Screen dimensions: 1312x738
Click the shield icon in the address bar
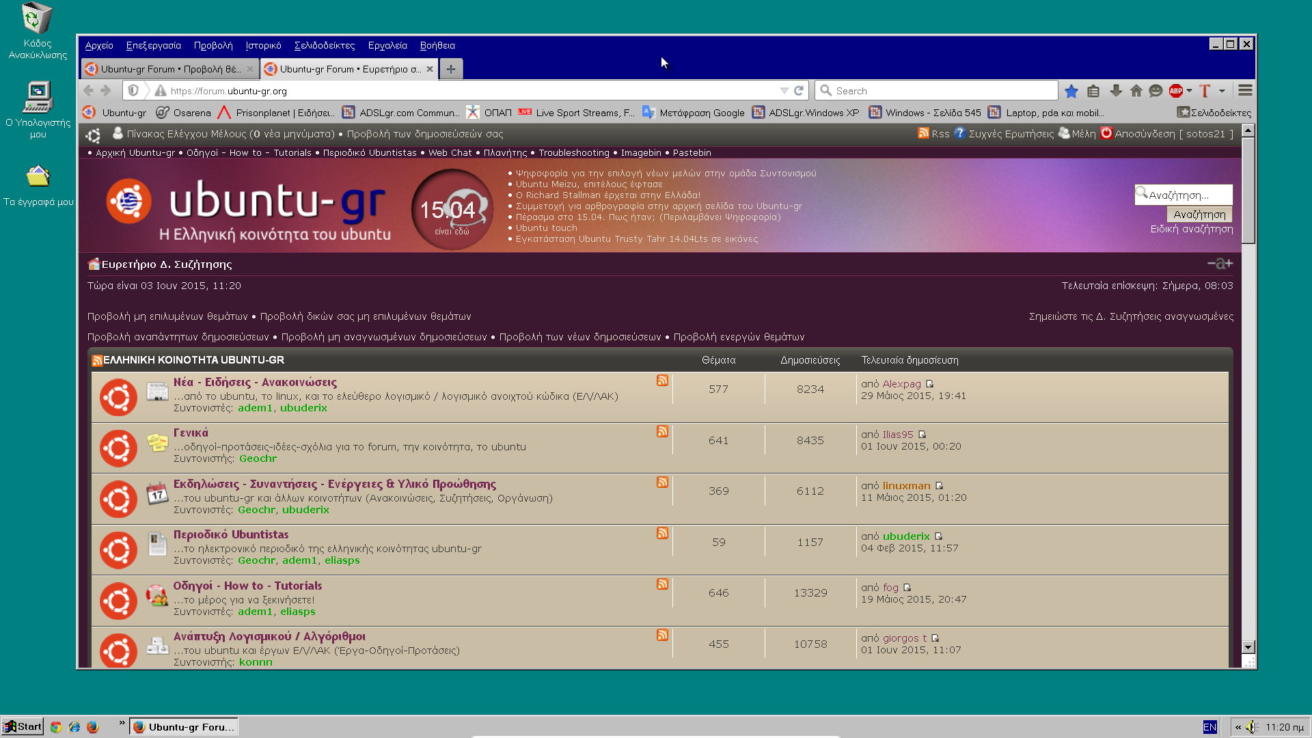point(134,90)
